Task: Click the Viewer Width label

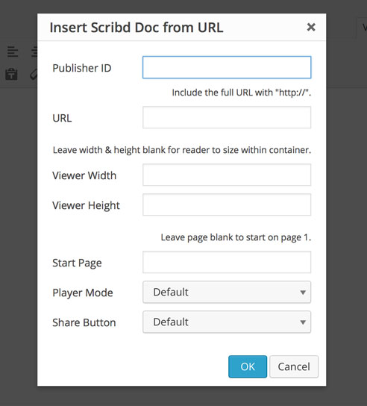Action: point(84,175)
